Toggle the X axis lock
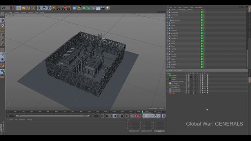This screenshot has width=251, height=141. (x=39, y=8)
